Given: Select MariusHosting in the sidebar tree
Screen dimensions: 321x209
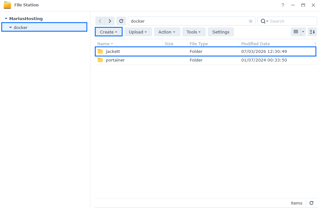Looking at the screenshot, I should tap(26, 18).
